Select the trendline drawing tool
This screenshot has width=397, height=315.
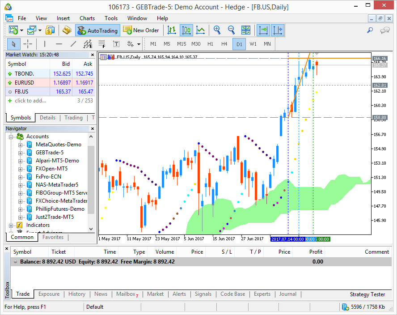click(x=73, y=44)
